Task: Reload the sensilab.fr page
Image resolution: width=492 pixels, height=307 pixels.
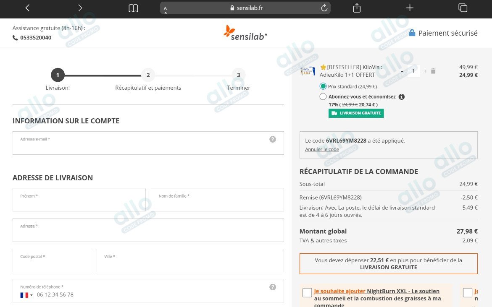Action: coord(324,8)
